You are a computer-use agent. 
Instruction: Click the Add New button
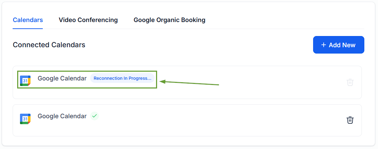tap(338, 45)
